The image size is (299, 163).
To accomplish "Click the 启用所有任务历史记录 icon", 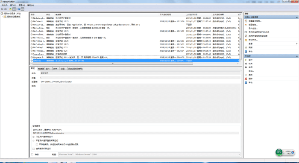I will tap(246, 36).
